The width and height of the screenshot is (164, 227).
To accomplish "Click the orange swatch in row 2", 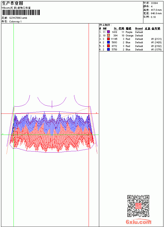I will pyautogui.click(x=108, y=35).
